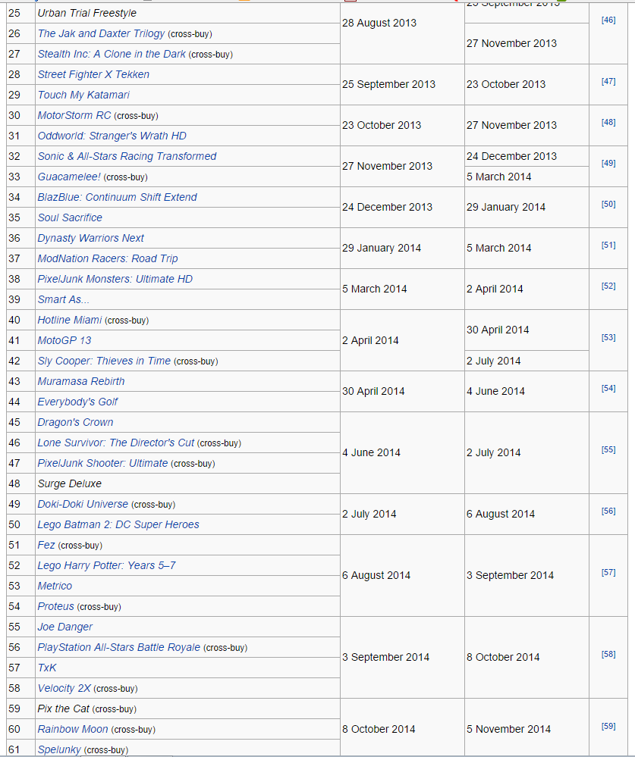Follow Sly Cooper: Thieves in Time link
635x757 pixels.
point(104,361)
